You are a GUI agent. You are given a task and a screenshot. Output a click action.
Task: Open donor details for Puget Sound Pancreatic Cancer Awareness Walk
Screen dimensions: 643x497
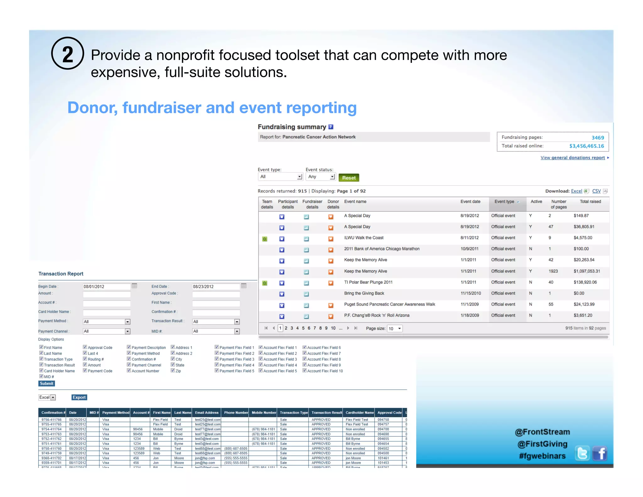331,305
